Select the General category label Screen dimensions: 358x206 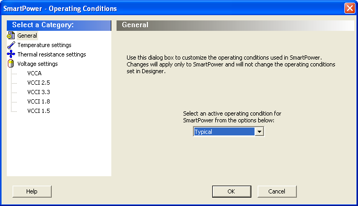pyautogui.click(x=27, y=36)
